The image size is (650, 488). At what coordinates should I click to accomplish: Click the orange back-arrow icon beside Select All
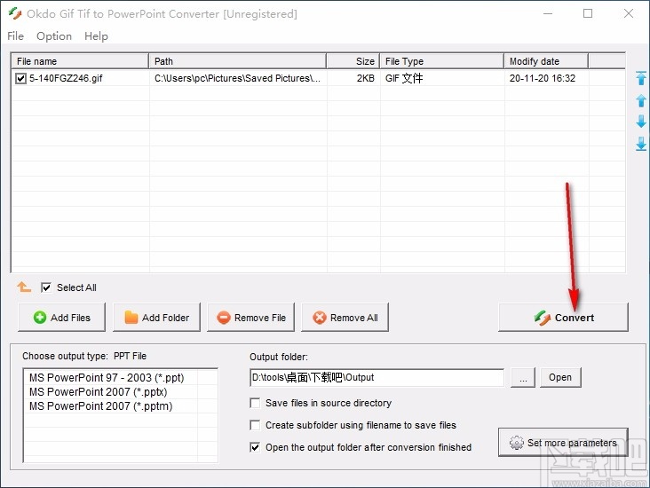tap(24, 287)
